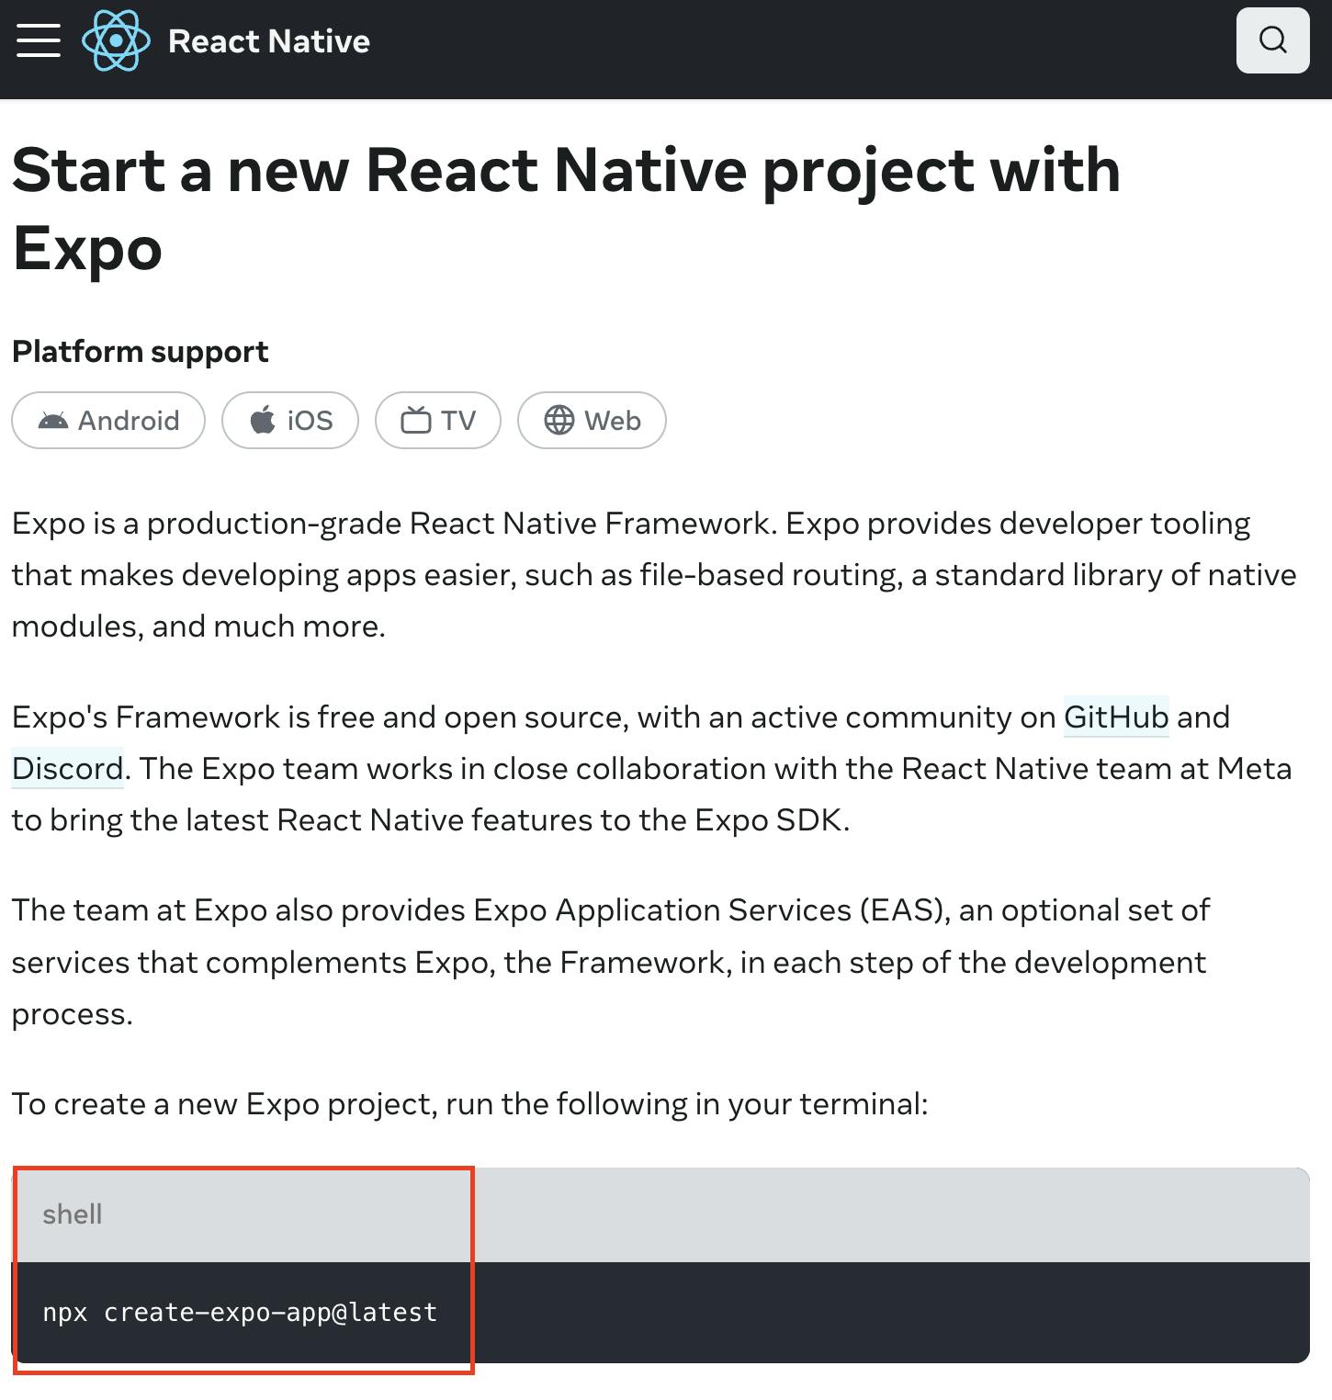Click the paragraph about Expo Application Services
The width and height of the screenshot is (1332, 1400).
click(610, 962)
